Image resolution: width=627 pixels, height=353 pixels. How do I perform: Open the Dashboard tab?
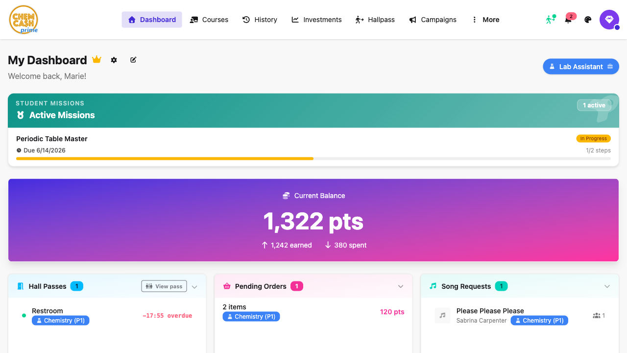[x=152, y=20]
